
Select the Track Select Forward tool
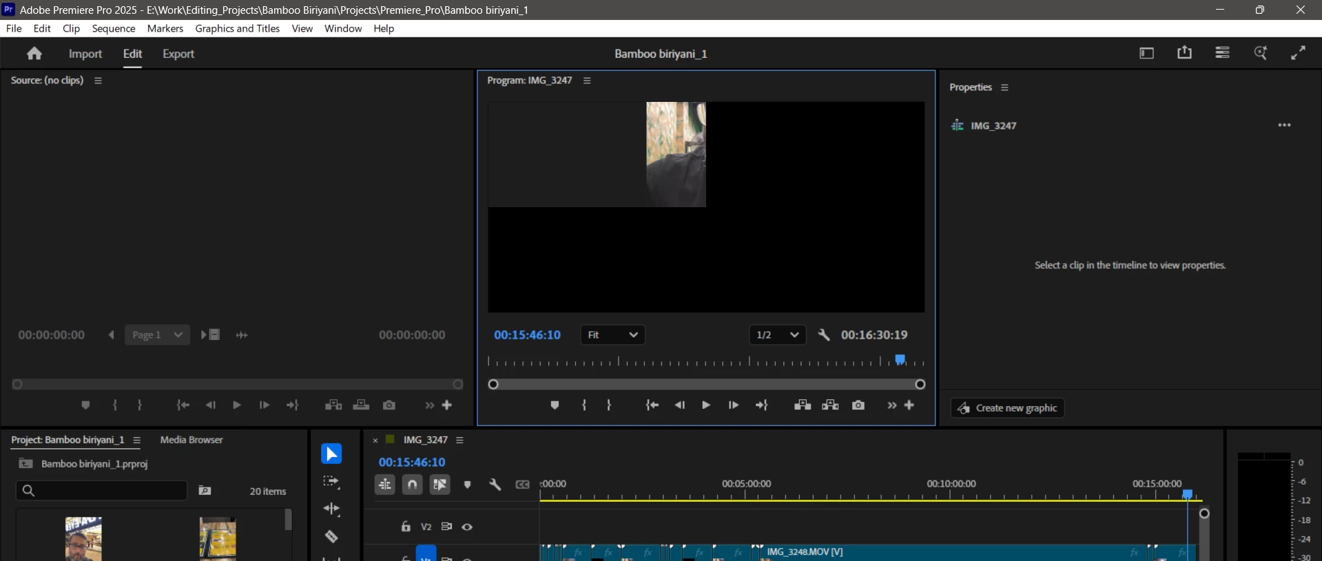tap(331, 482)
